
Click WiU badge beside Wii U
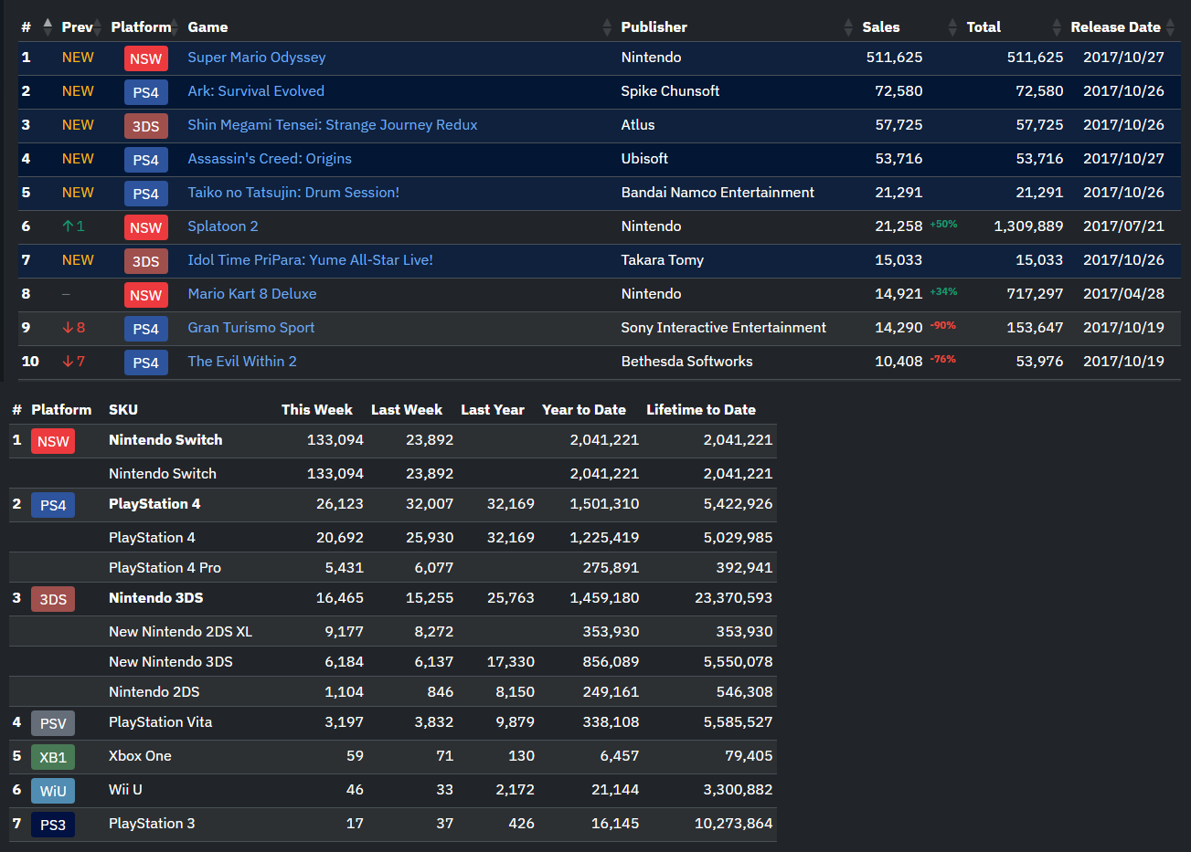[53, 792]
